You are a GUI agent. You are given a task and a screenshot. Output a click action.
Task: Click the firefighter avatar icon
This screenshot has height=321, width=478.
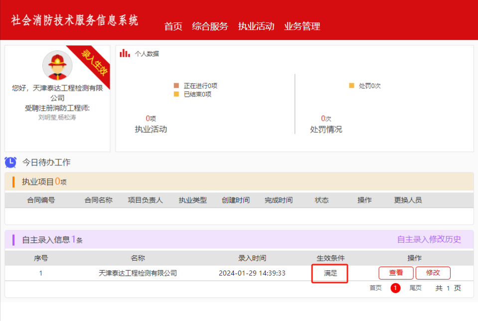click(x=57, y=65)
